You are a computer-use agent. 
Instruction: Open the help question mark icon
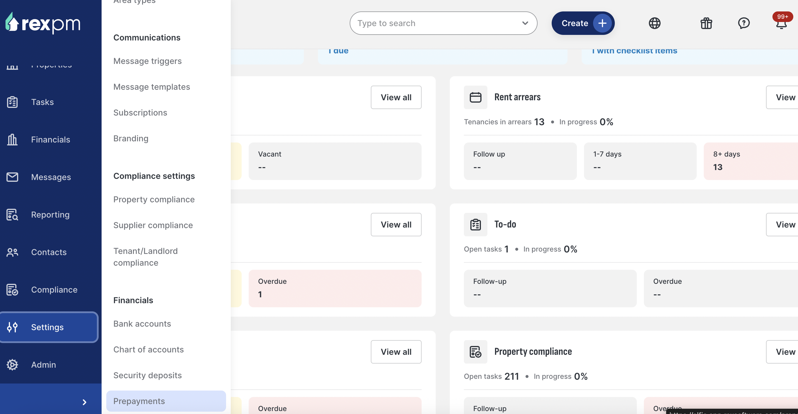(743, 23)
